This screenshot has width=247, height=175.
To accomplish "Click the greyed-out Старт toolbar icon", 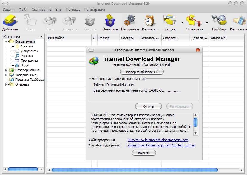I will [30, 20].
